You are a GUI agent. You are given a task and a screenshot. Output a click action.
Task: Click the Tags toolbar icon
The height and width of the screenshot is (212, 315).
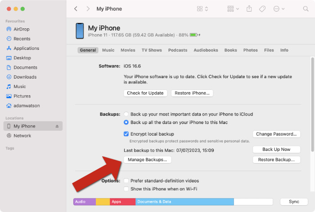click(x=262, y=9)
